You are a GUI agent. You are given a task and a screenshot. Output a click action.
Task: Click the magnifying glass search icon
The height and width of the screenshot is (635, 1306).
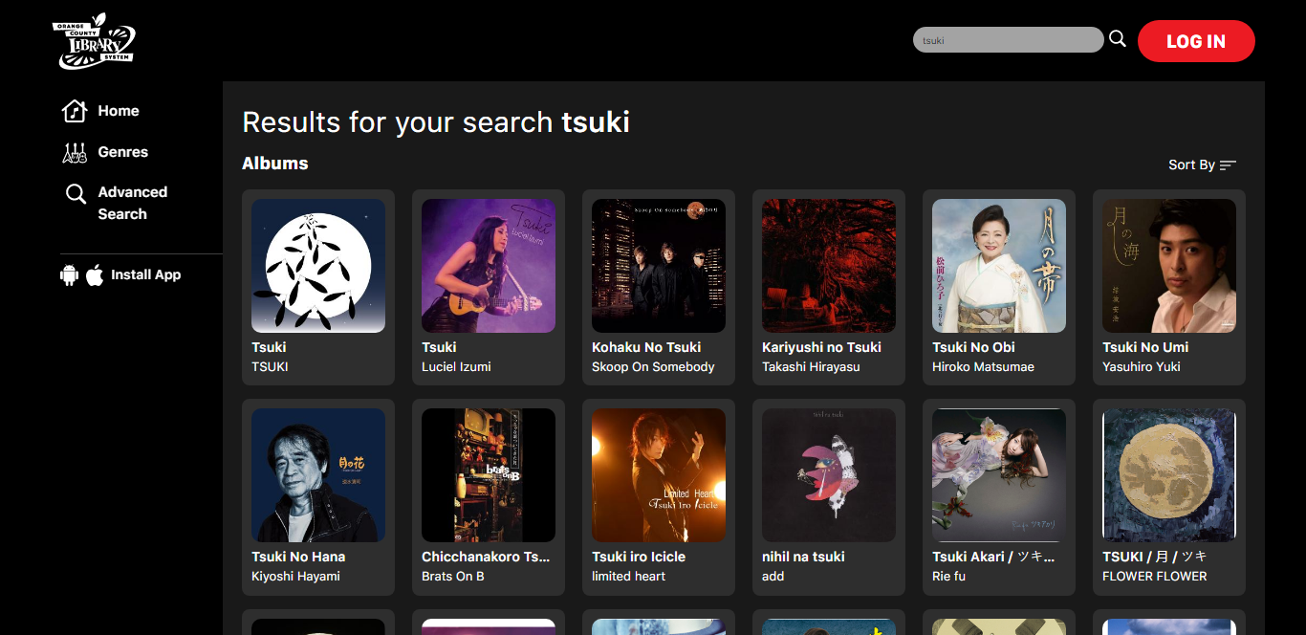(1117, 39)
